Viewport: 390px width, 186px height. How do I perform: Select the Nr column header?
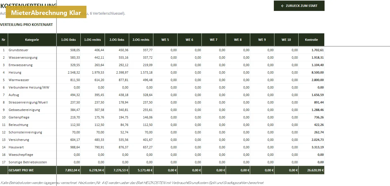[x=4, y=40]
